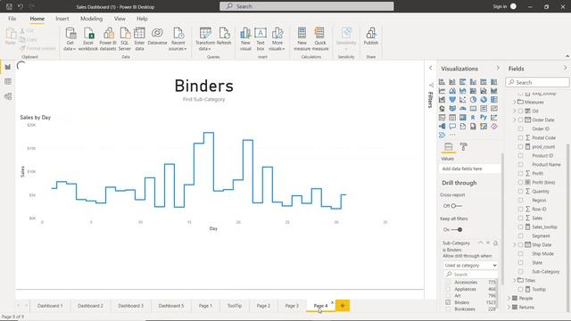The image size is (571, 321).
Task: Switch to Model view in left sidebar
Action: click(8, 96)
